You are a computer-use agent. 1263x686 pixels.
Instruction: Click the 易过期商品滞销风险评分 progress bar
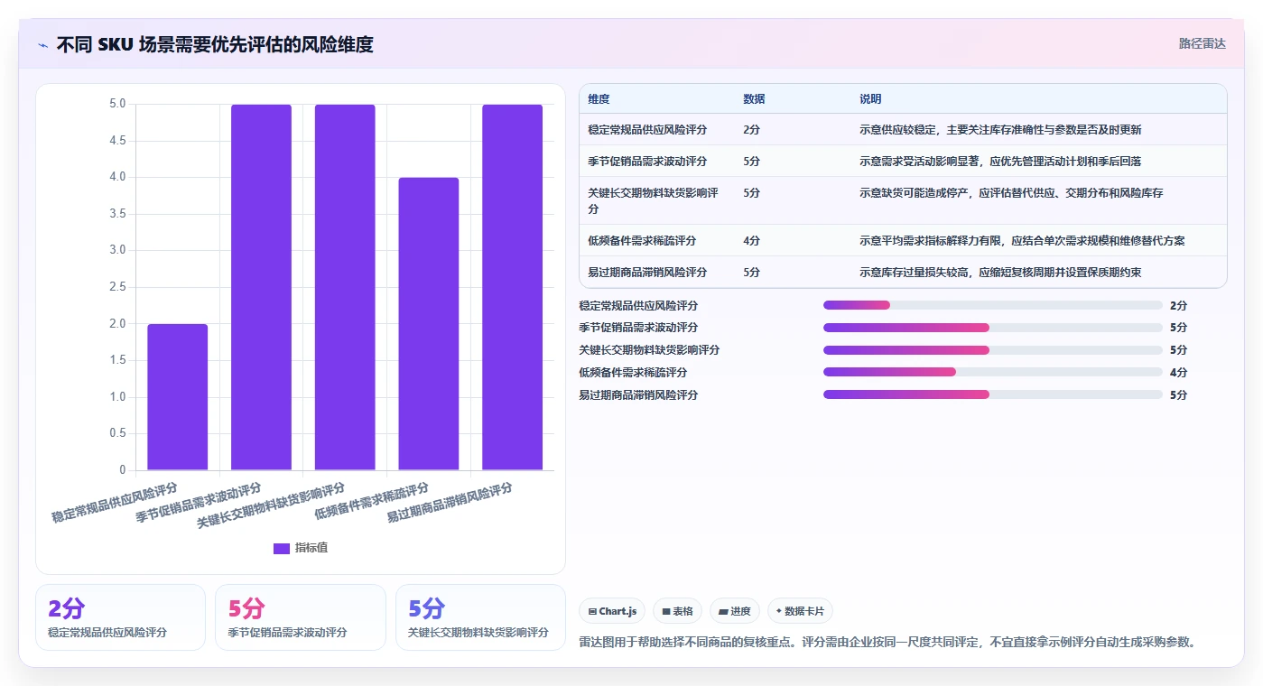click(x=993, y=394)
